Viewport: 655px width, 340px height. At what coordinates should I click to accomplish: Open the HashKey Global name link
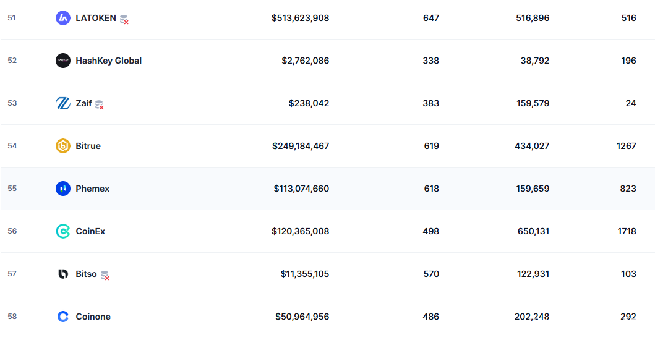click(108, 61)
